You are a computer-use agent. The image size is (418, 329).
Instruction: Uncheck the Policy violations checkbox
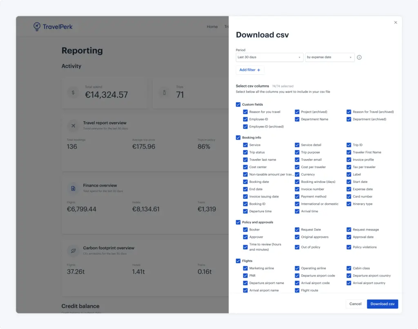[349, 247]
